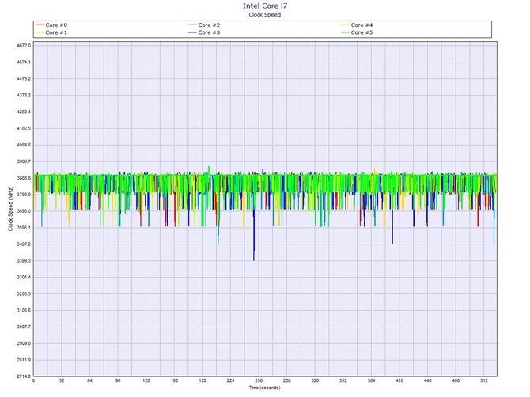The height and width of the screenshot is (397, 530).
Task: Click the 4574.1 y-axis value
Action: pyautogui.click(x=24, y=62)
